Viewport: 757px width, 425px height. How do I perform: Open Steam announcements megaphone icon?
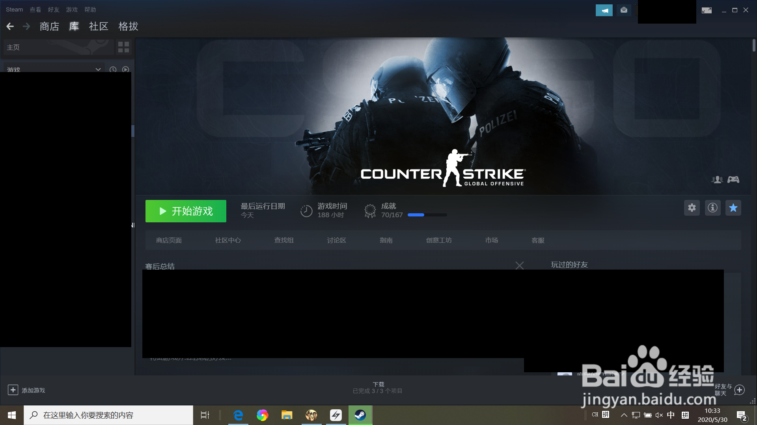pyautogui.click(x=604, y=10)
